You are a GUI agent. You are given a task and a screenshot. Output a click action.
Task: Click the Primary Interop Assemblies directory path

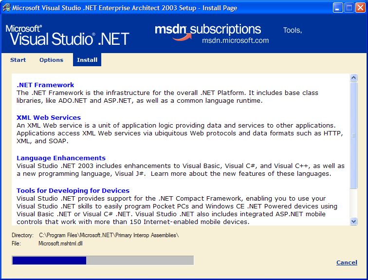[x=109, y=235]
